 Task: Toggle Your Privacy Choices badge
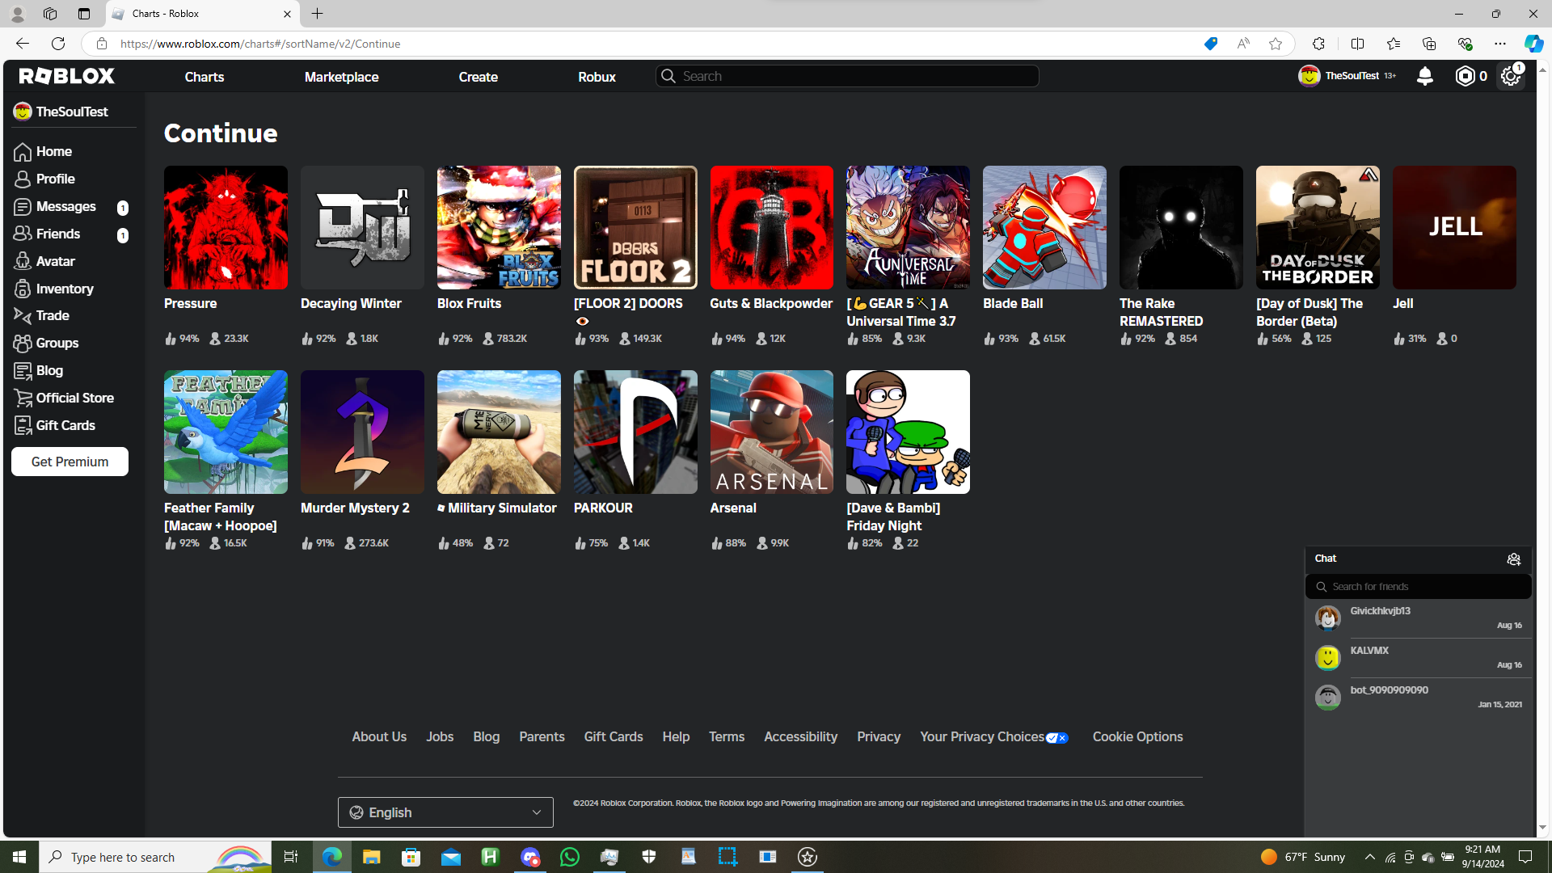1056,737
